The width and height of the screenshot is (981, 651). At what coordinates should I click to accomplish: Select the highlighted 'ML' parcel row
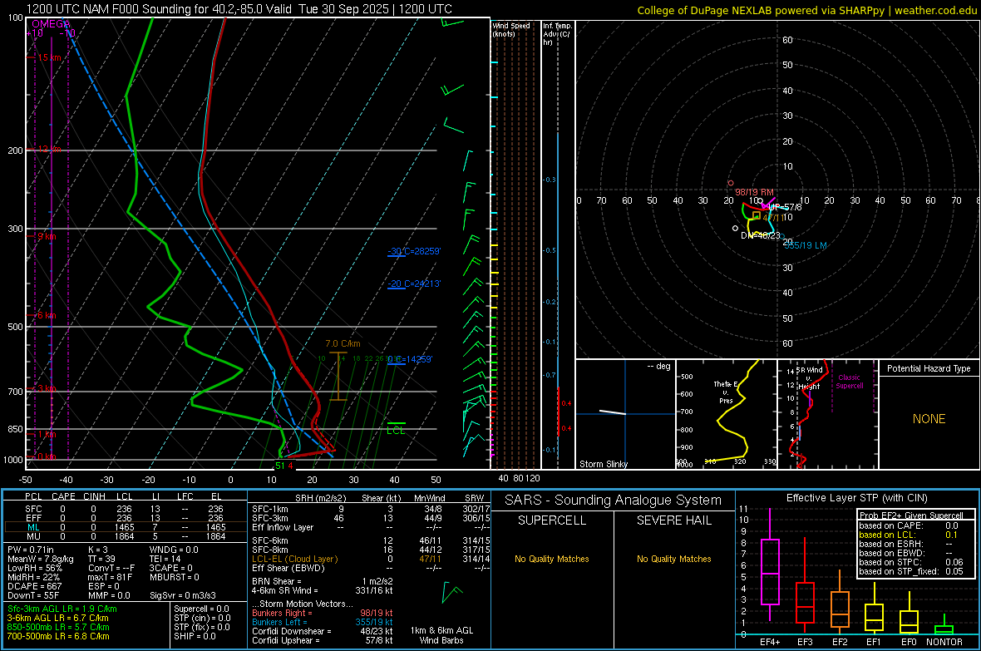pos(126,527)
